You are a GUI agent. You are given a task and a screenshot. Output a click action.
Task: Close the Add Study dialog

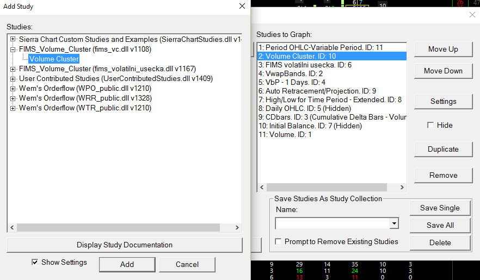pyautogui.click(x=242, y=6)
